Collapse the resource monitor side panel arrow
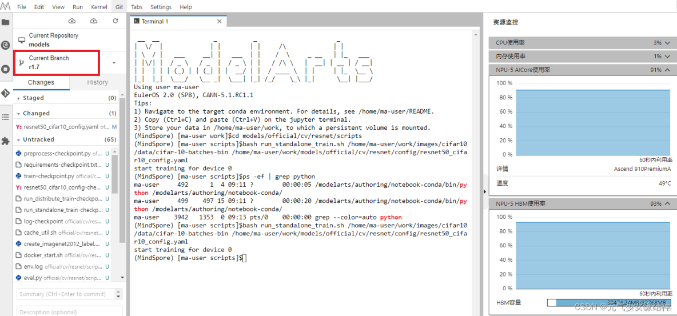Image resolution: width=677 pixels, height=316 pixels. [485, 191]
